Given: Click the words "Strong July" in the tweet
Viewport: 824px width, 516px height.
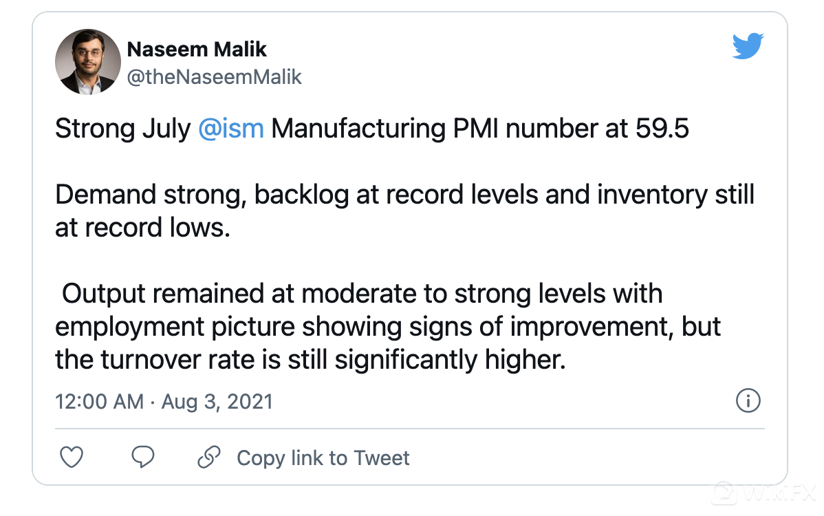Looking at the screenshot, I should [x=122, y=129].
